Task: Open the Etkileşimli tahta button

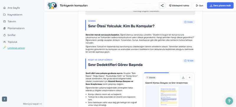Action: [x=179, y=6]
